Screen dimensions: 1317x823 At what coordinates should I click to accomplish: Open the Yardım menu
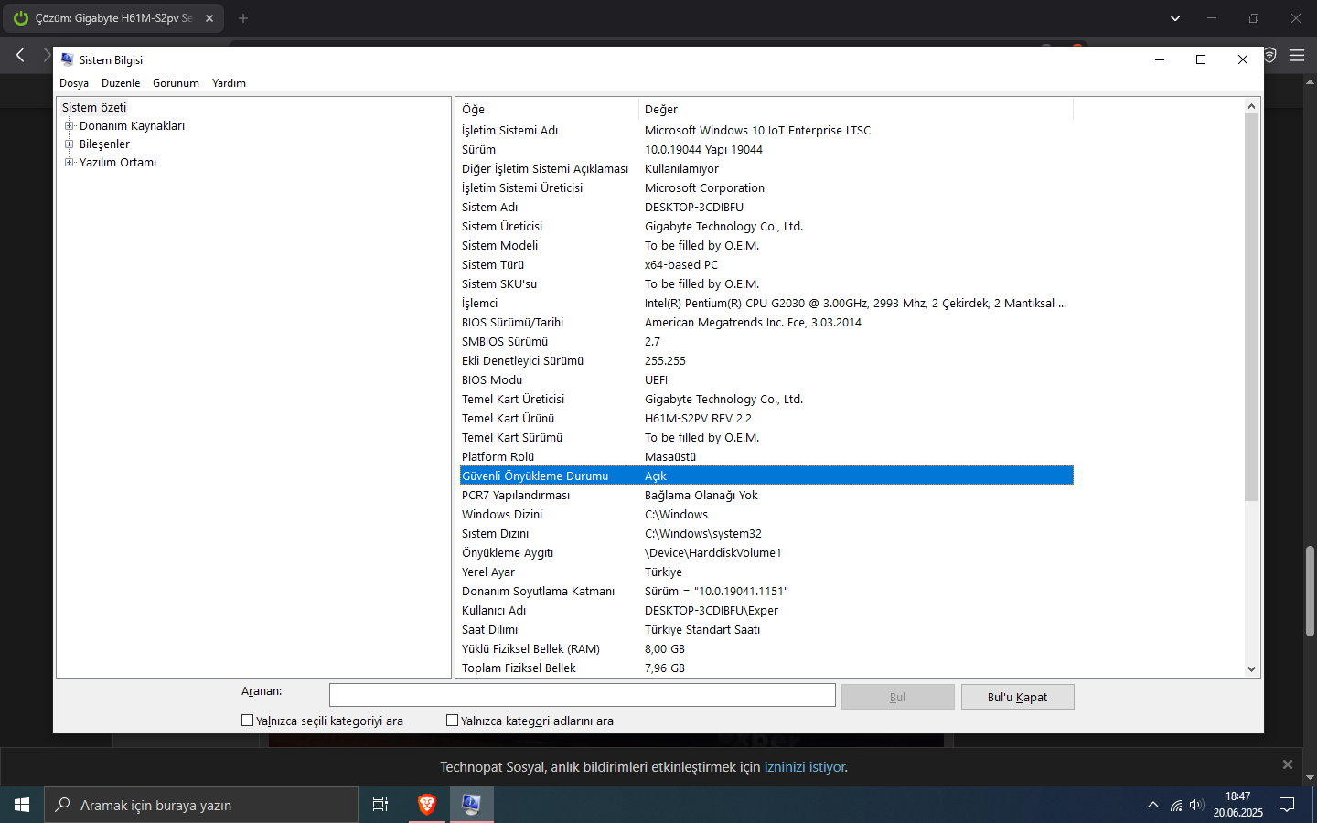[229, 83]
